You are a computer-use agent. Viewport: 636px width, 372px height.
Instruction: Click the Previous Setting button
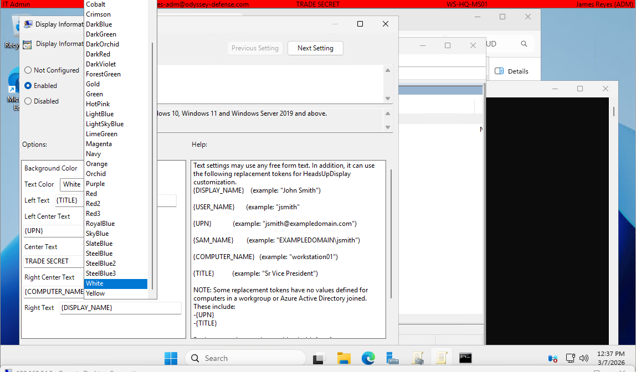tap(255, 48)
